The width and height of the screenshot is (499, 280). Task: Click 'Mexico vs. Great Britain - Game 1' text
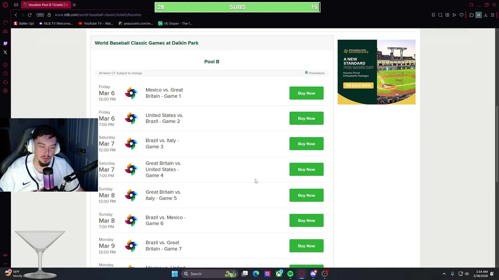[164, 93]
